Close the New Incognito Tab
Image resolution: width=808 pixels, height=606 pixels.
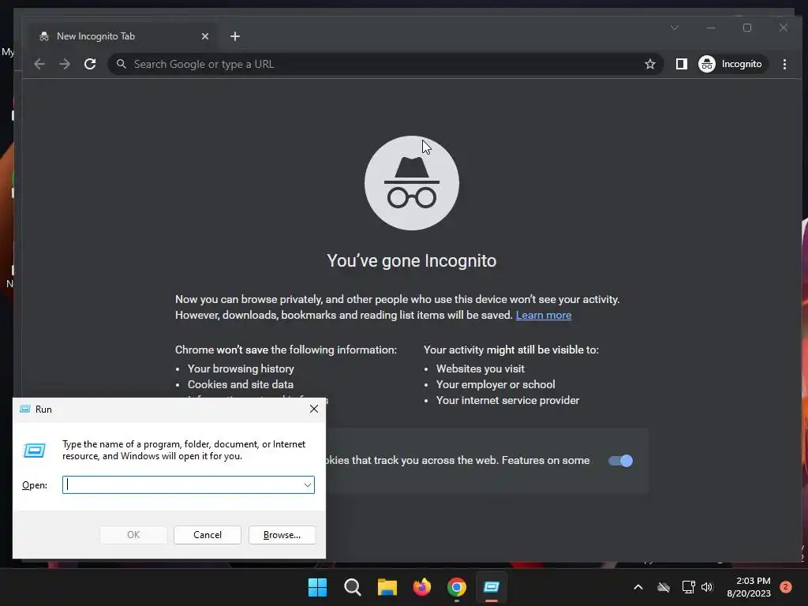[x=205, y=36]
